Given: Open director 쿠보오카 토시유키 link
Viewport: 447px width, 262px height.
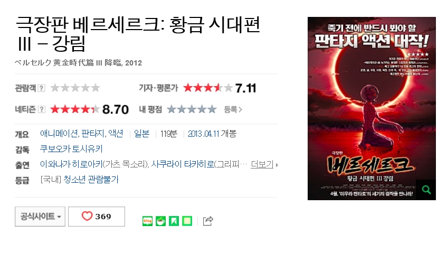Looking at the screenshot, I should 71,148.
